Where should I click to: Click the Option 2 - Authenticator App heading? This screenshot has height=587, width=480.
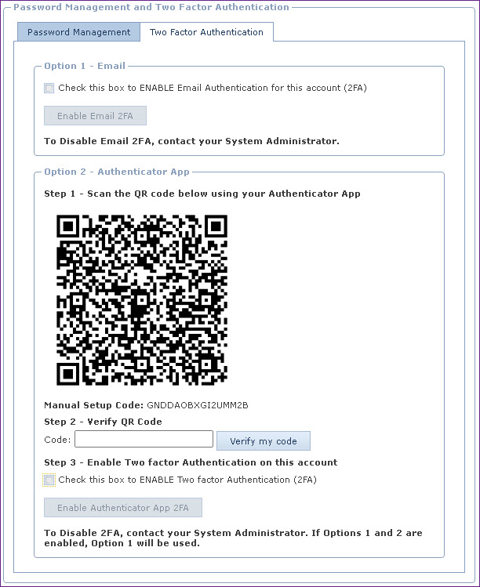click(117, 172)
